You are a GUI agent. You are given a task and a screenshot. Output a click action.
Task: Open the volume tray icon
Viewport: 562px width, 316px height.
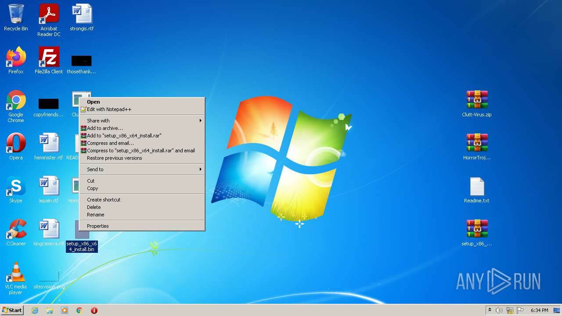click(x=499, y=310)
